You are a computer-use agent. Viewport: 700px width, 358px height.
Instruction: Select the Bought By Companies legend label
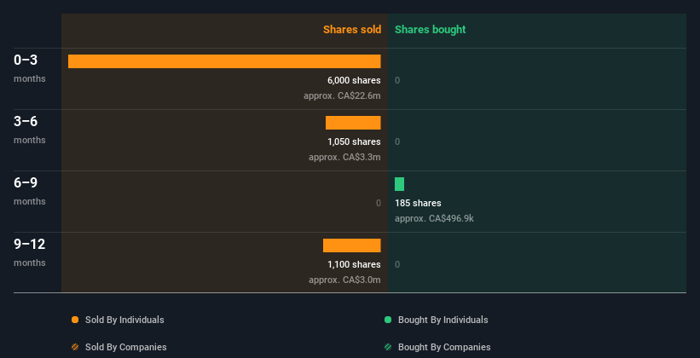pyautogui.click(x=444, y=347)
